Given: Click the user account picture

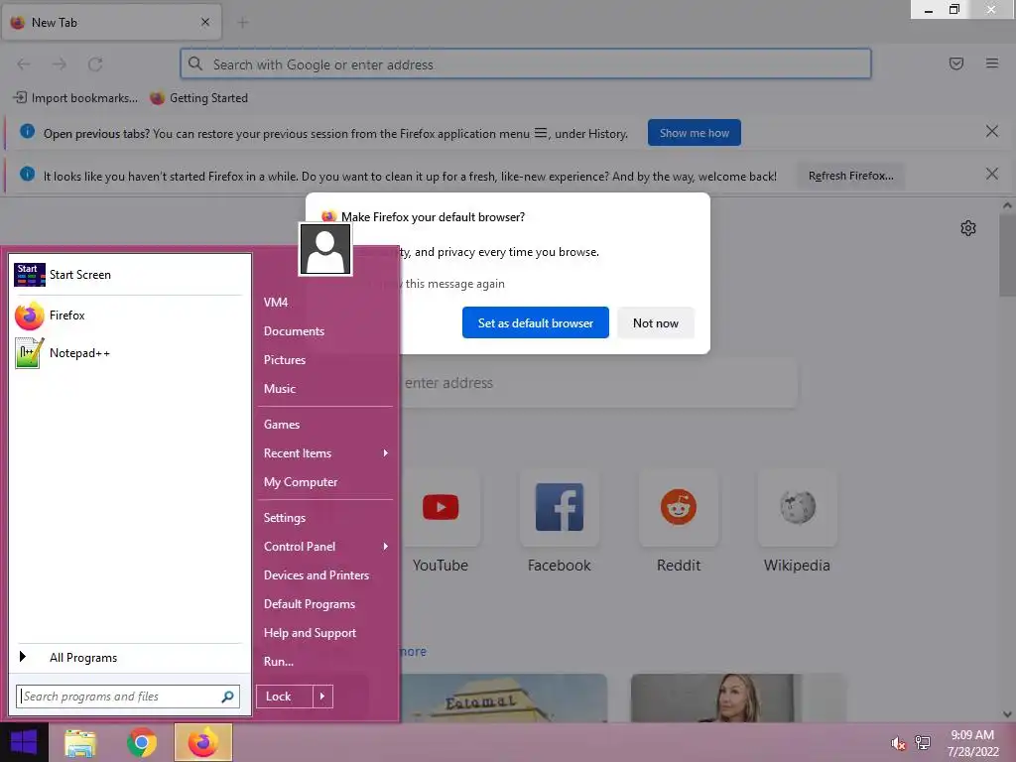Looking at the screenshot, I should pos(325,249).
